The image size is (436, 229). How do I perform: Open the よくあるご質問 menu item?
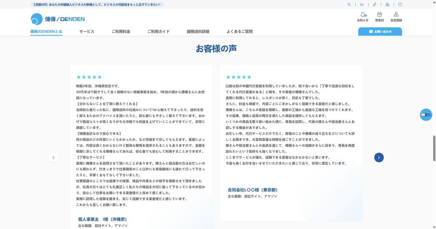(x=240, y=32)
